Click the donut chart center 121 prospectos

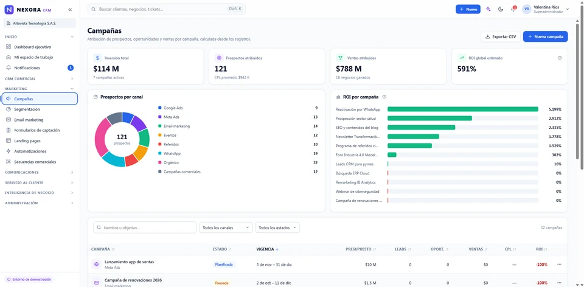pyautogui.click(x=122, y=139)
